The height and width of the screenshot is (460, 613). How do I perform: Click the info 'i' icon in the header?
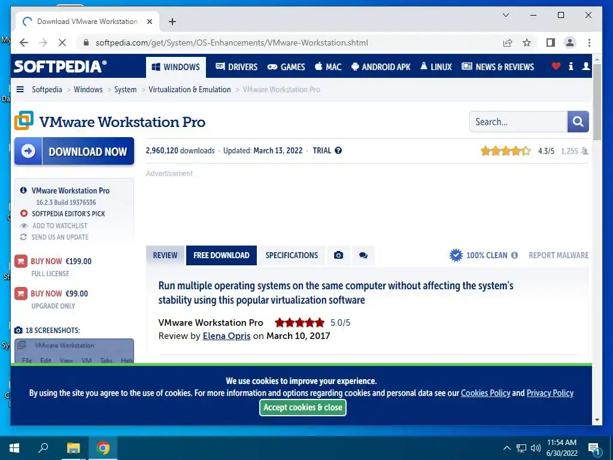570,66
